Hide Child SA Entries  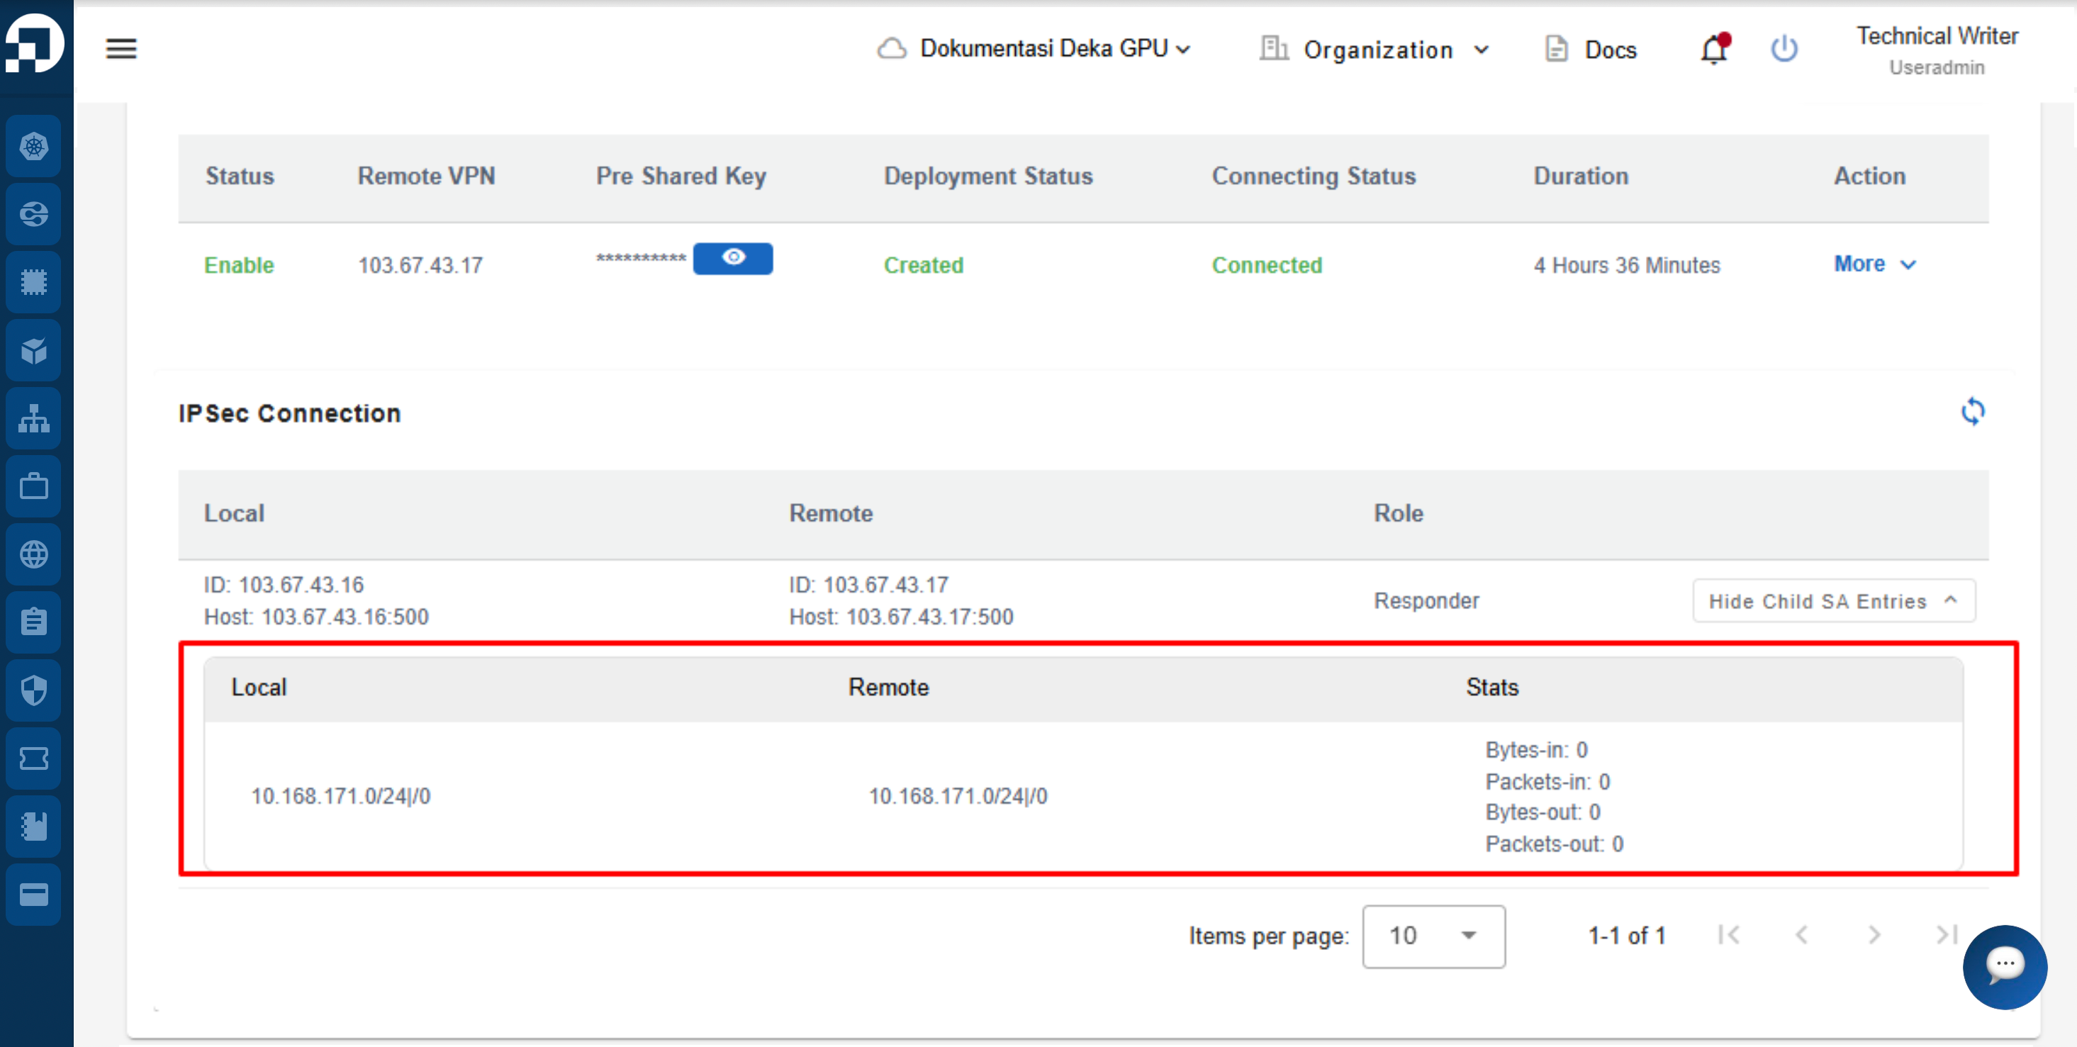click(x=1833, y=601)
